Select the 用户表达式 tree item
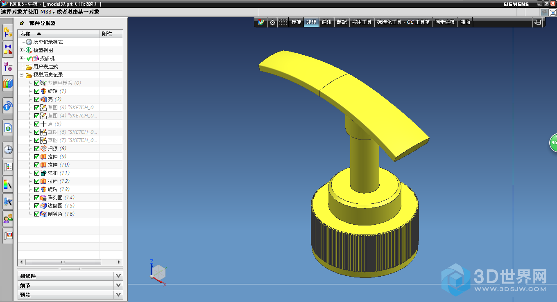This screenshot has height=302, width=557. [x=45, y=67]
